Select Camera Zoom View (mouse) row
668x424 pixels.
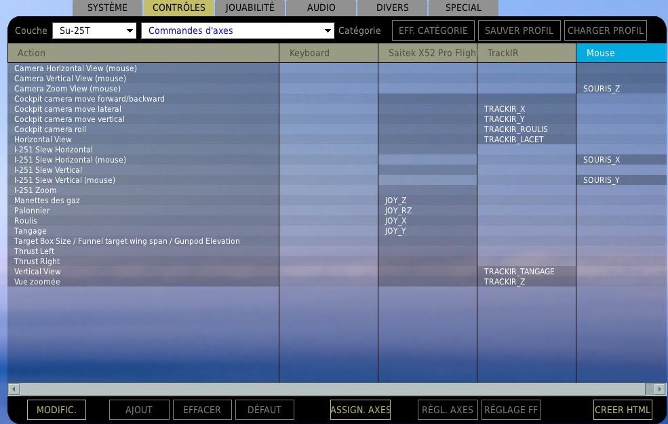click(x=143, y=89)
